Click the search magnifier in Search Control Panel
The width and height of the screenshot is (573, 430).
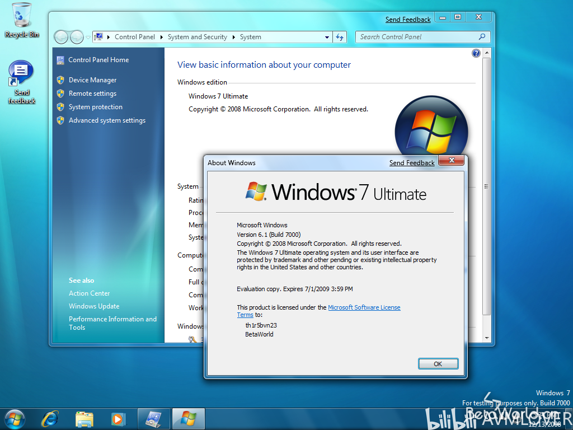point(482,37)
